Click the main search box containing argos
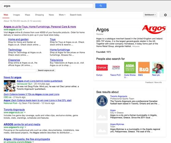 click(48, 6)
